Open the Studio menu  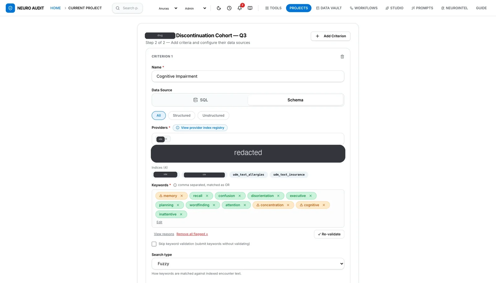[394, 8]
